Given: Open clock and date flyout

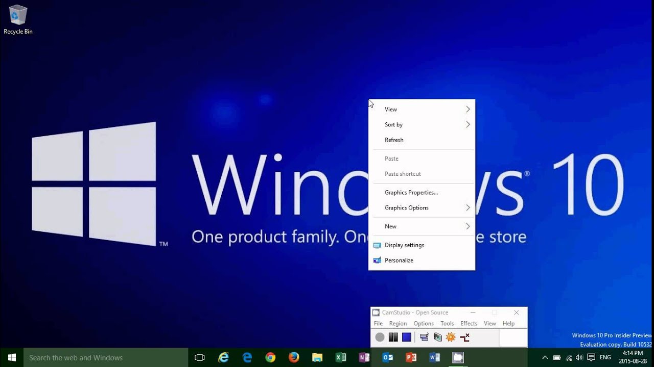Looking at the screenshot, I should (x=633, y=357).
